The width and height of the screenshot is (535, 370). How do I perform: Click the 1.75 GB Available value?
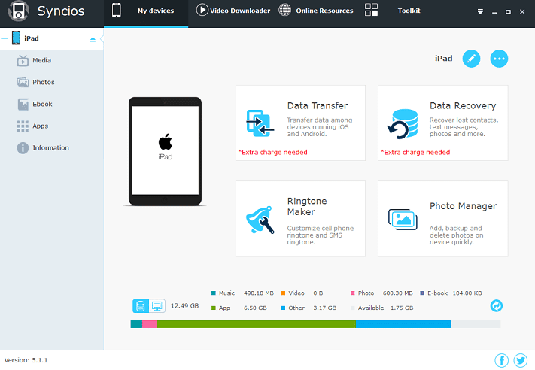(402, 308)
